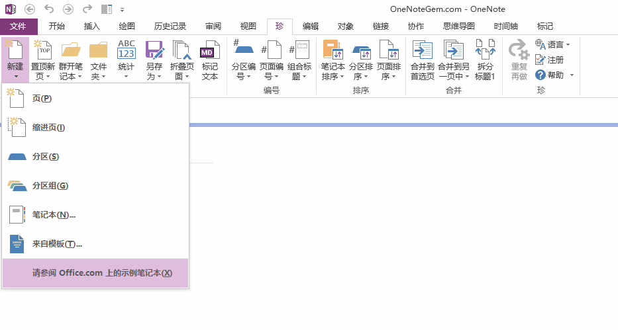
Task: Choose 来自模板(T)... from the menu
Action: (x=95, y=244)
